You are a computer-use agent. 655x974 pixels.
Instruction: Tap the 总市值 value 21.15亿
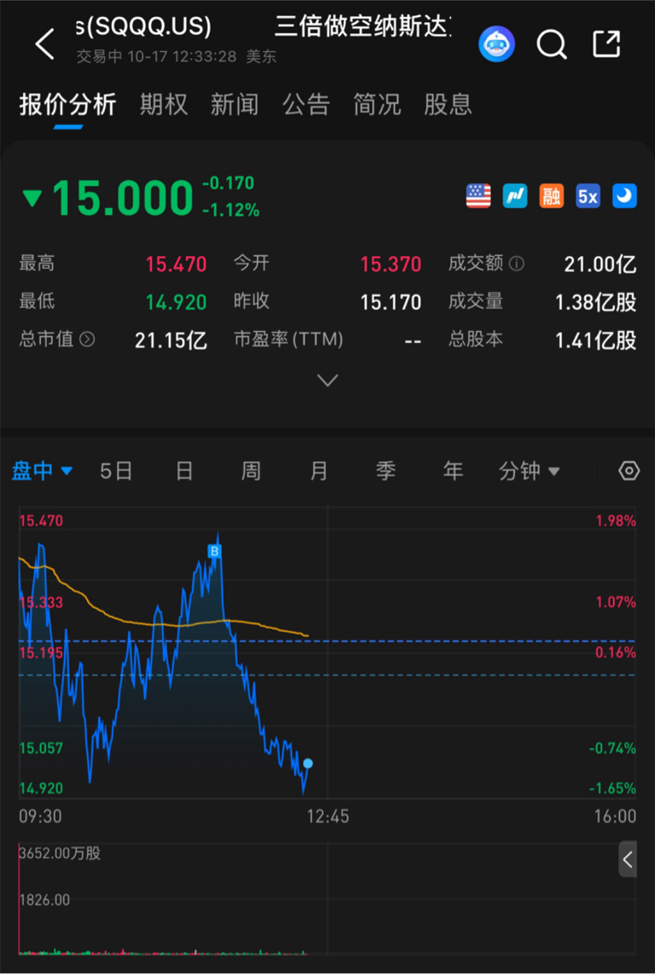(x=171, y=339)
